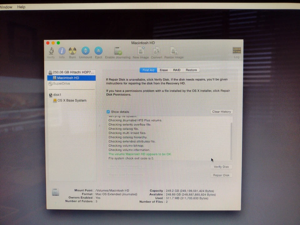Click the Enable Journaling toolbar icon
Viewport: 300px width, 225px height.
point(117,51)
